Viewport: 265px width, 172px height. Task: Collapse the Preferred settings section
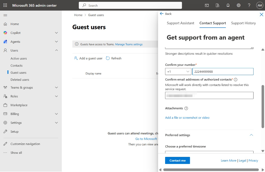pos(251,135)
